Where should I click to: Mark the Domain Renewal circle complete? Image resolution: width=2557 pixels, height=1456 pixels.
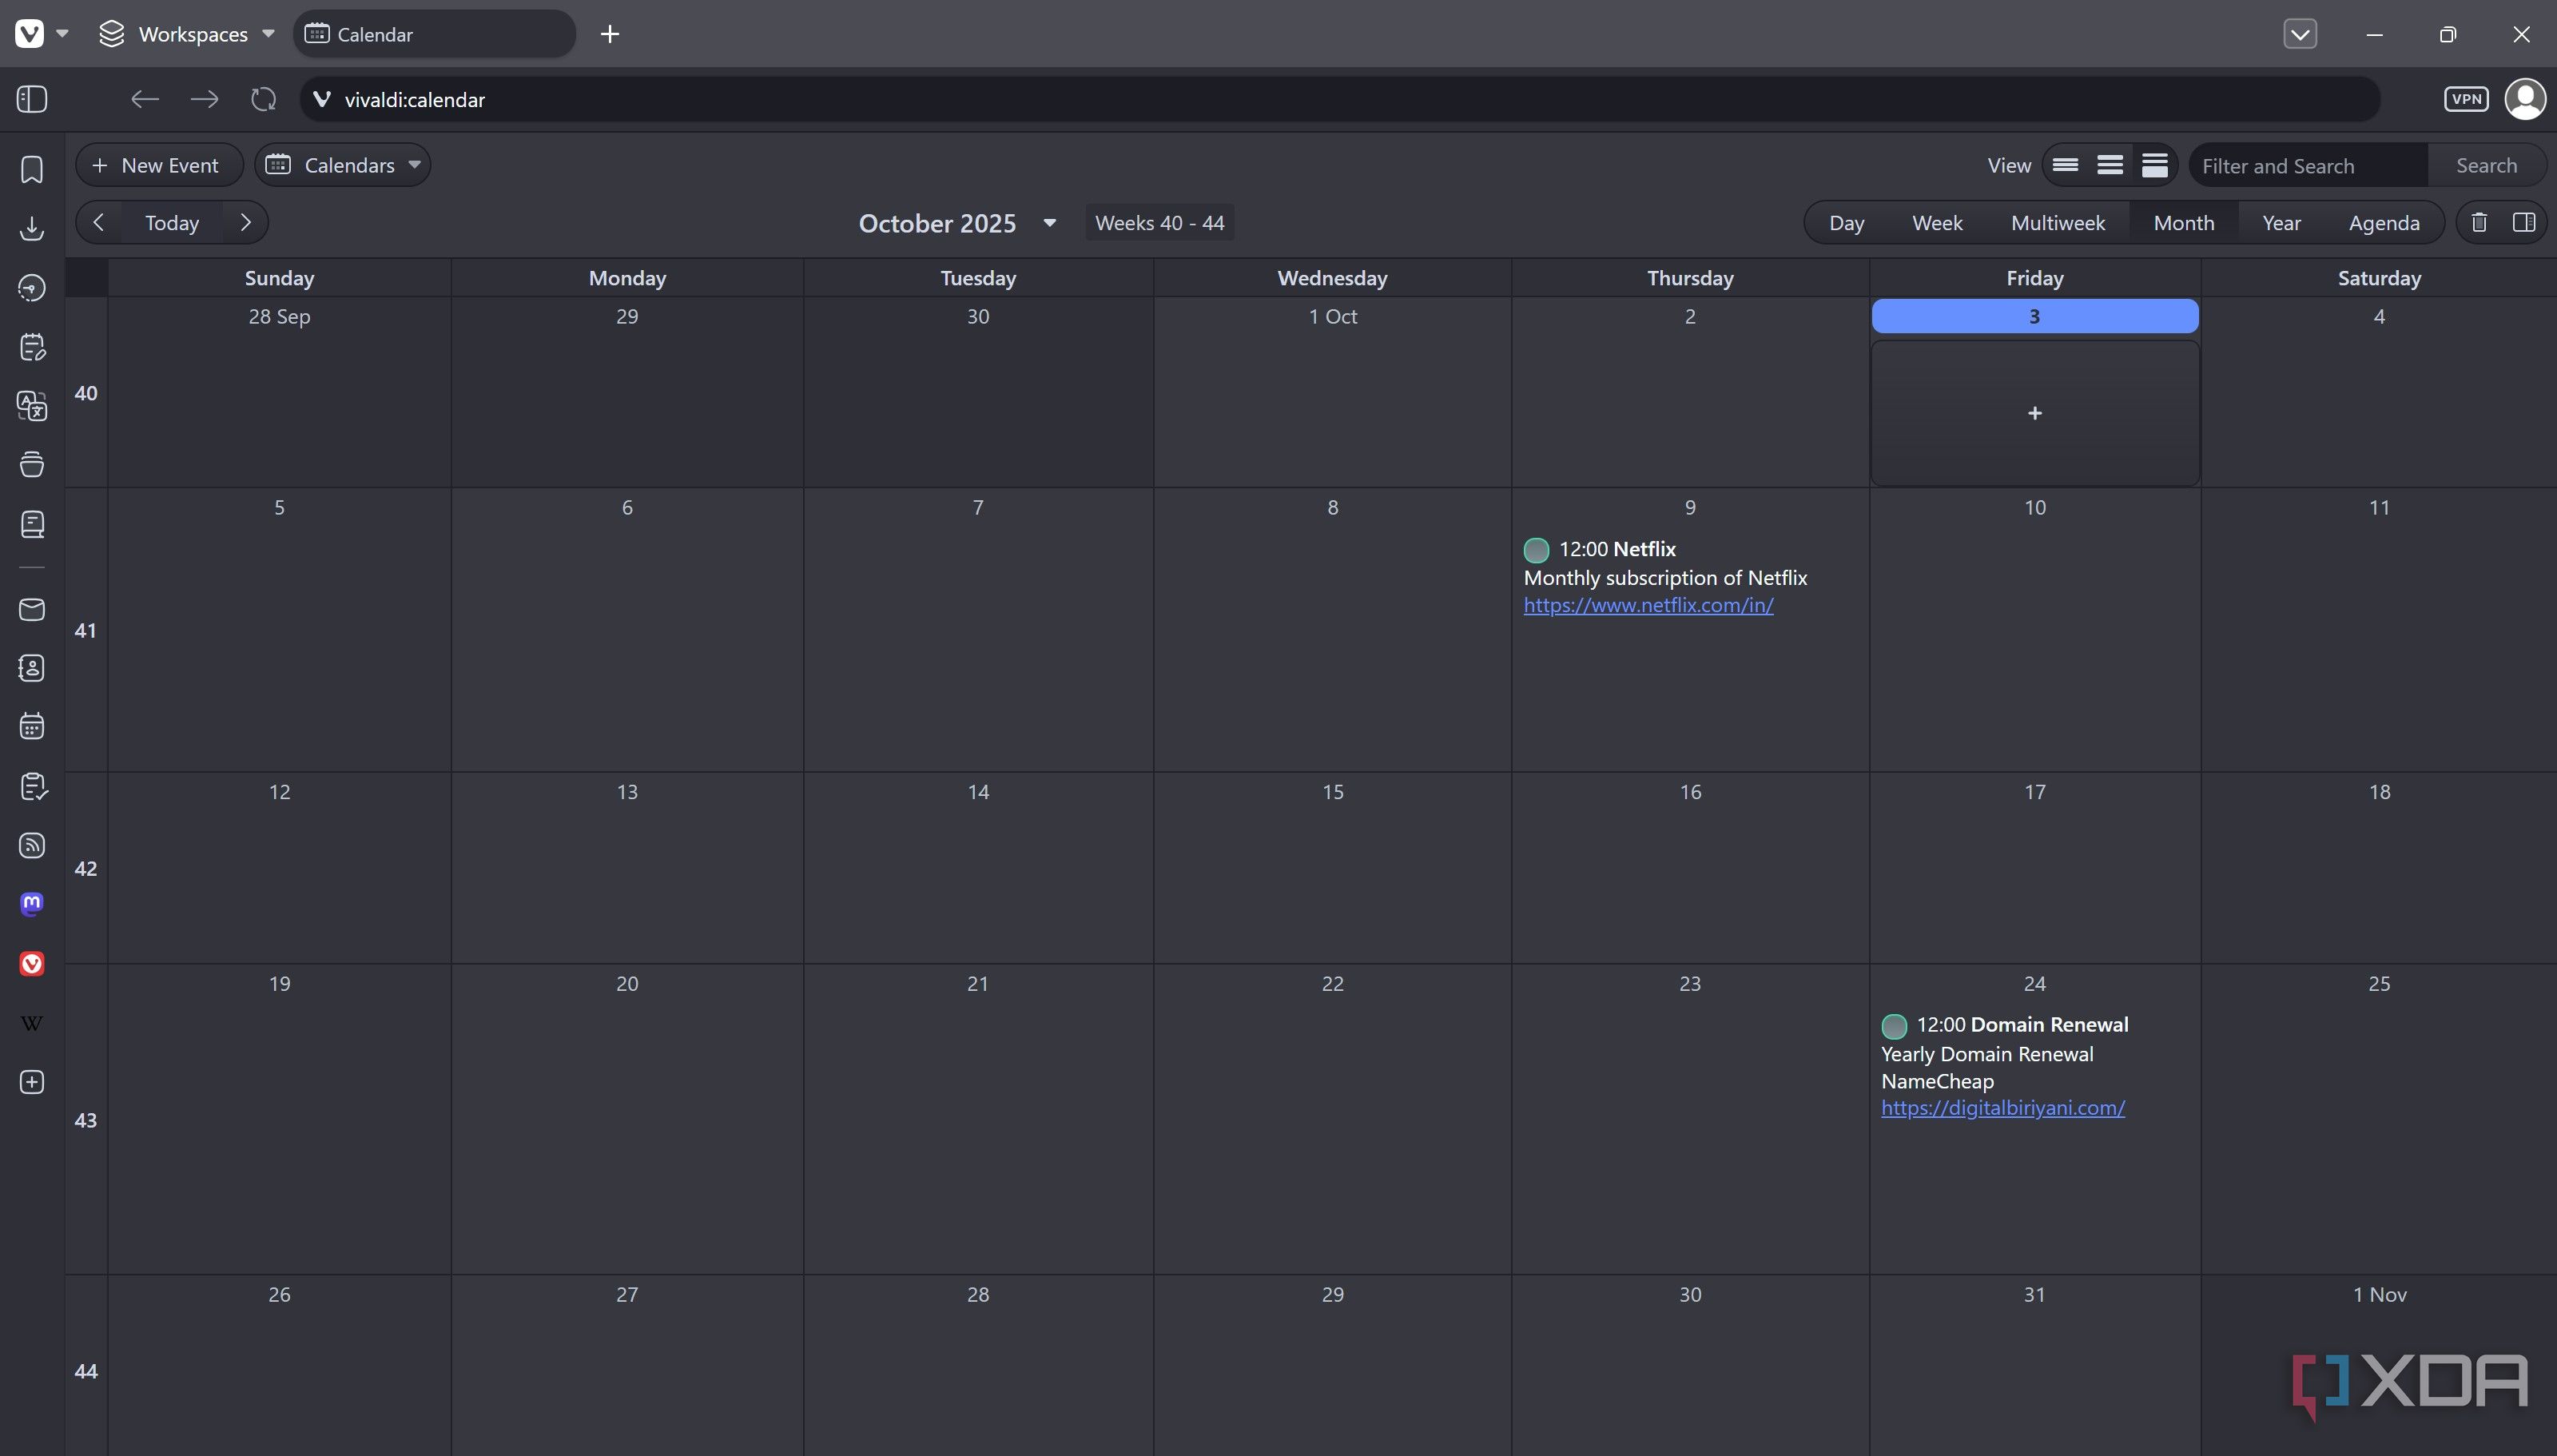(1895, 1026)
